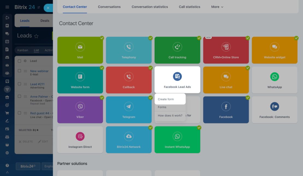Open the Live chat tile

click(x=226, y=80)
